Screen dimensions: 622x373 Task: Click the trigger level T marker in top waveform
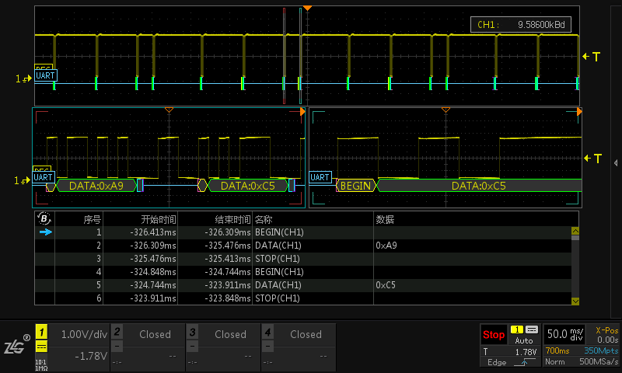[x=592, y=57]
